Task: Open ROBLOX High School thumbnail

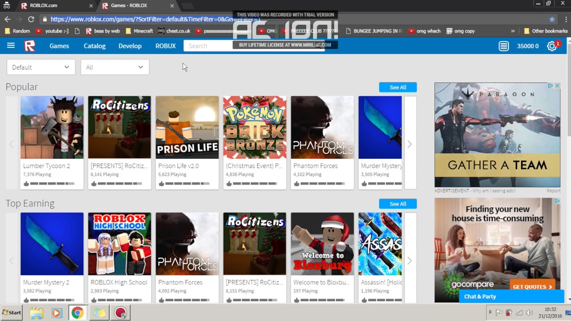Action: [x=120, y=244]
